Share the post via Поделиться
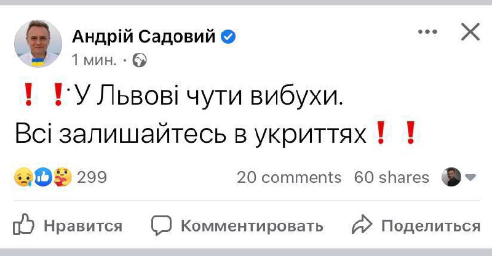 416,225
